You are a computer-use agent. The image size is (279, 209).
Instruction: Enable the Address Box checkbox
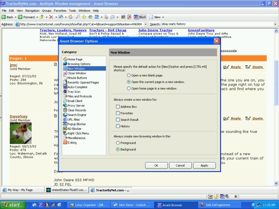click(x=118, y=107)
